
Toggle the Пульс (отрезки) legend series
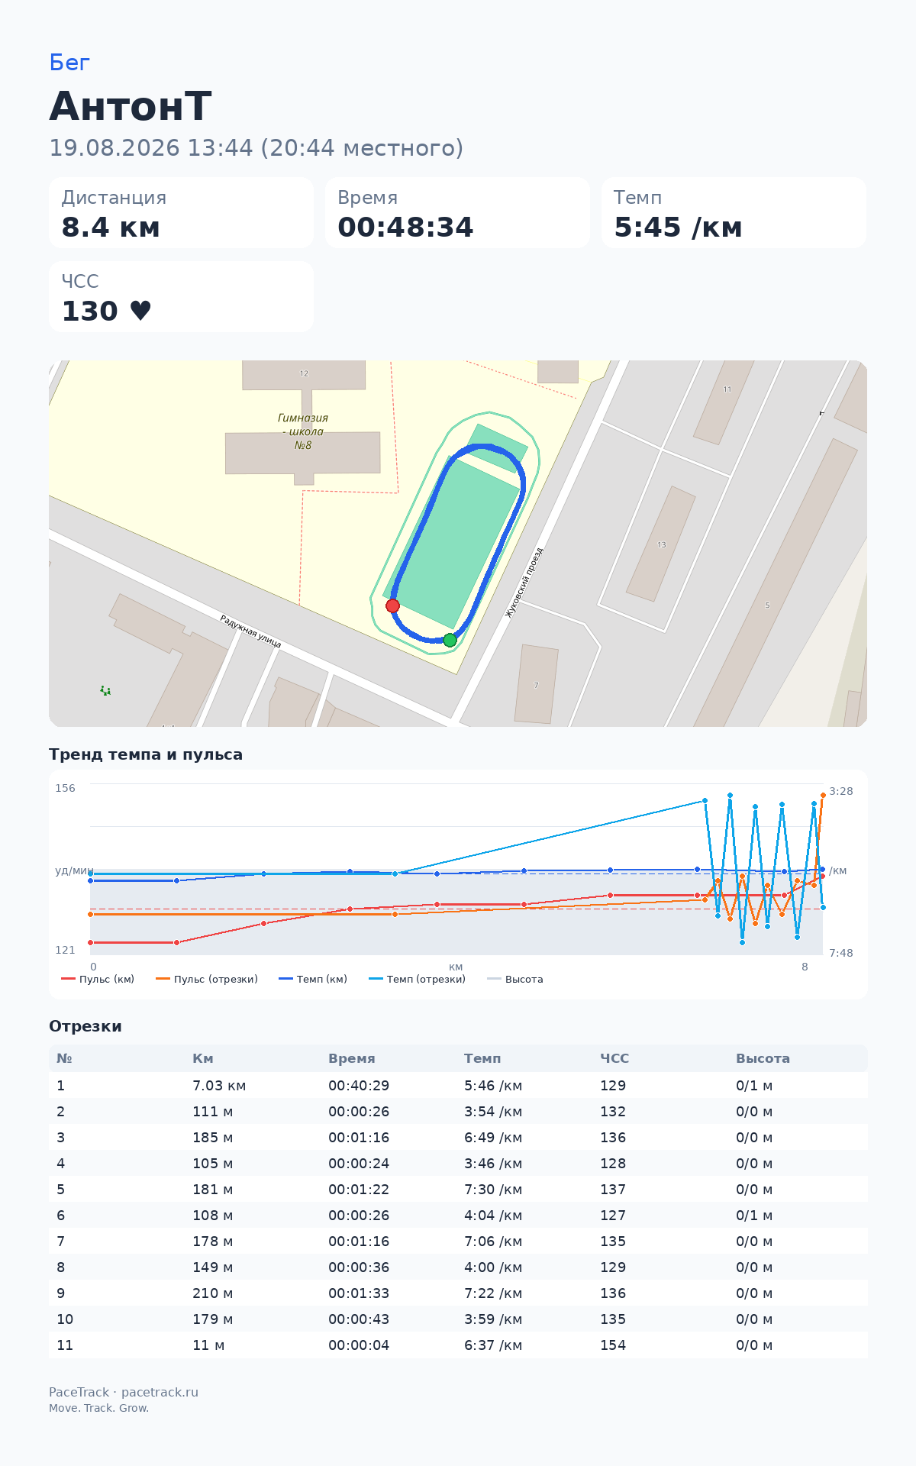pos(207,979)
